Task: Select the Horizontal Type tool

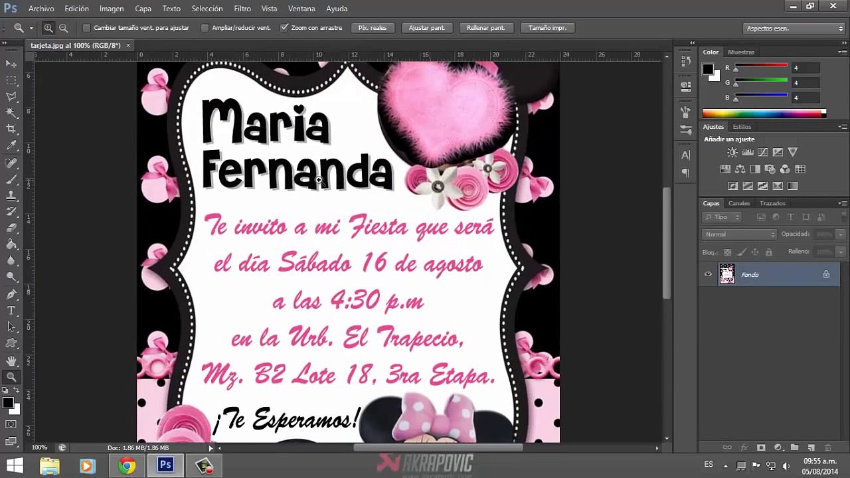Action: click(x=11, y=311)
